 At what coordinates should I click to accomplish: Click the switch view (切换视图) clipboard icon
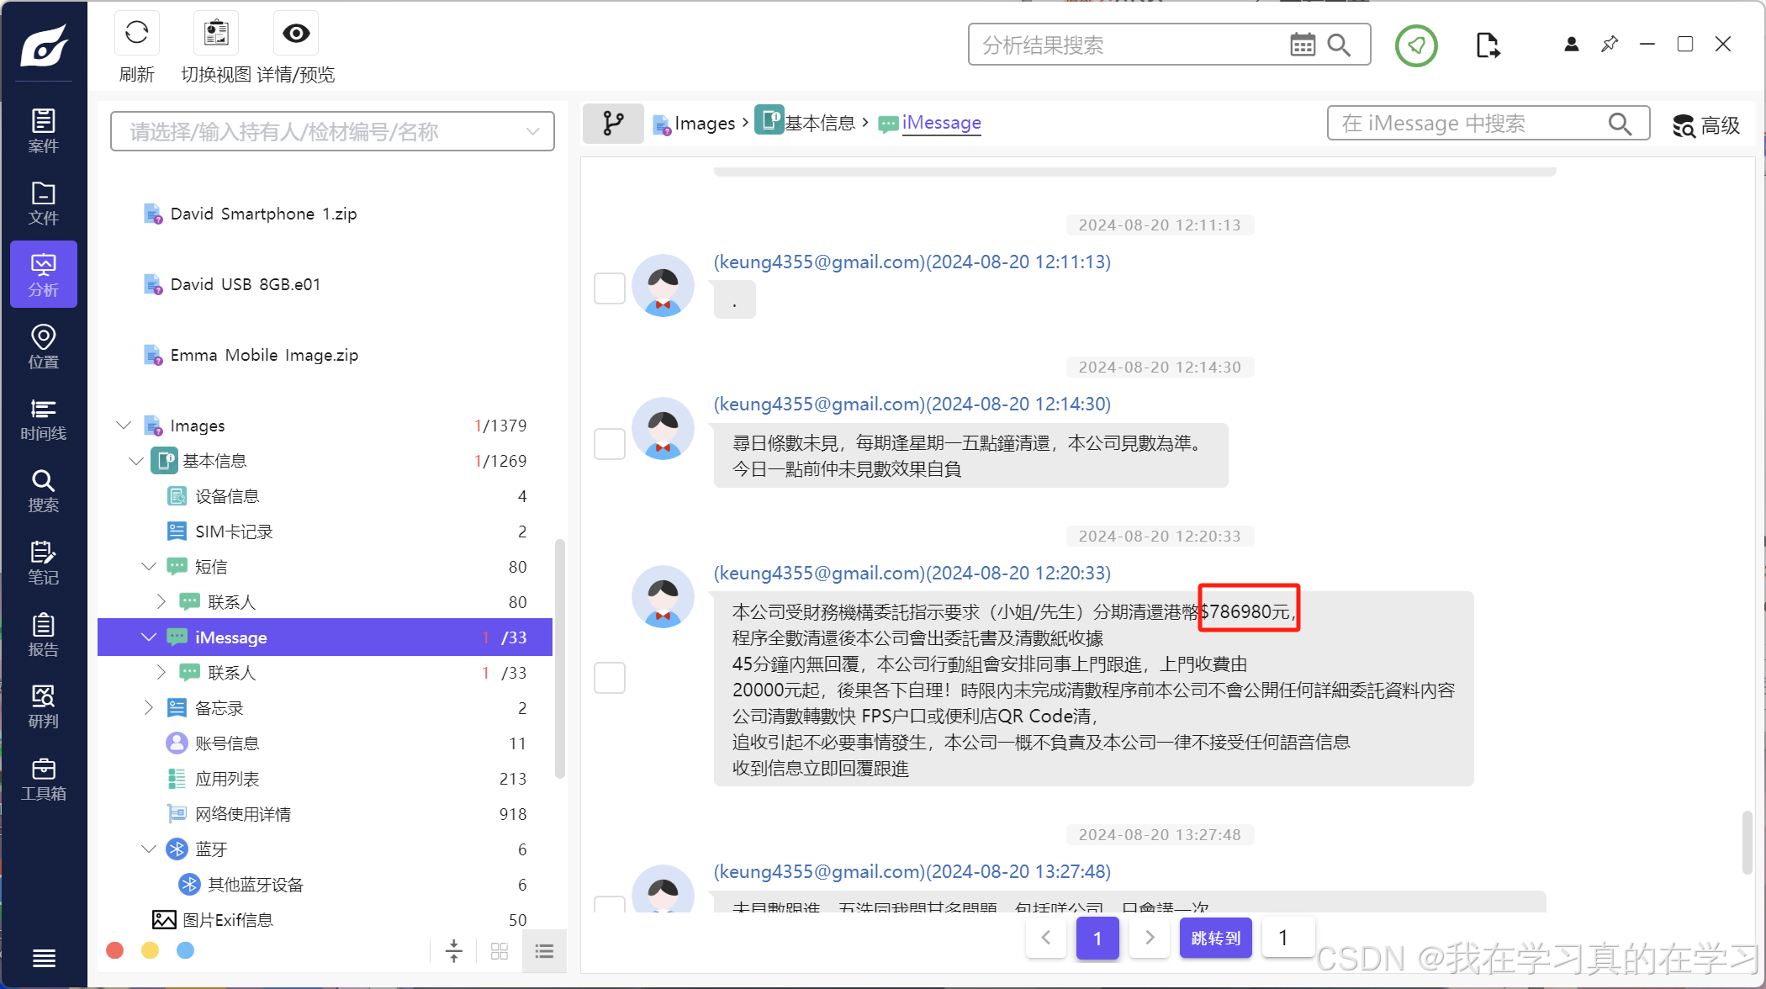point(216,34)
